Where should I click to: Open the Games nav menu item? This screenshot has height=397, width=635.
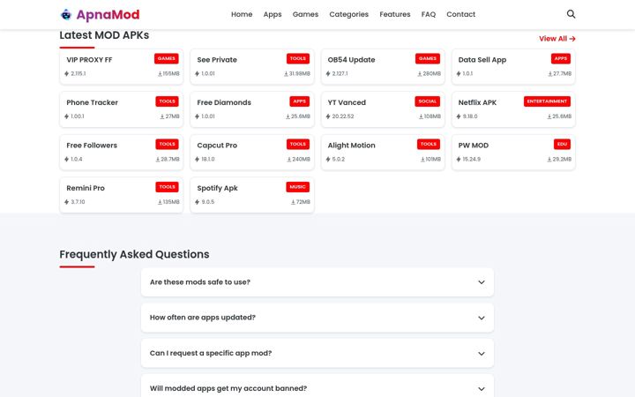[305, 14]
